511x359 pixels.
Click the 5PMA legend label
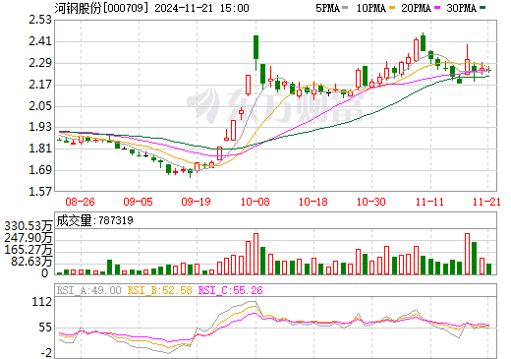pos(327,8)
